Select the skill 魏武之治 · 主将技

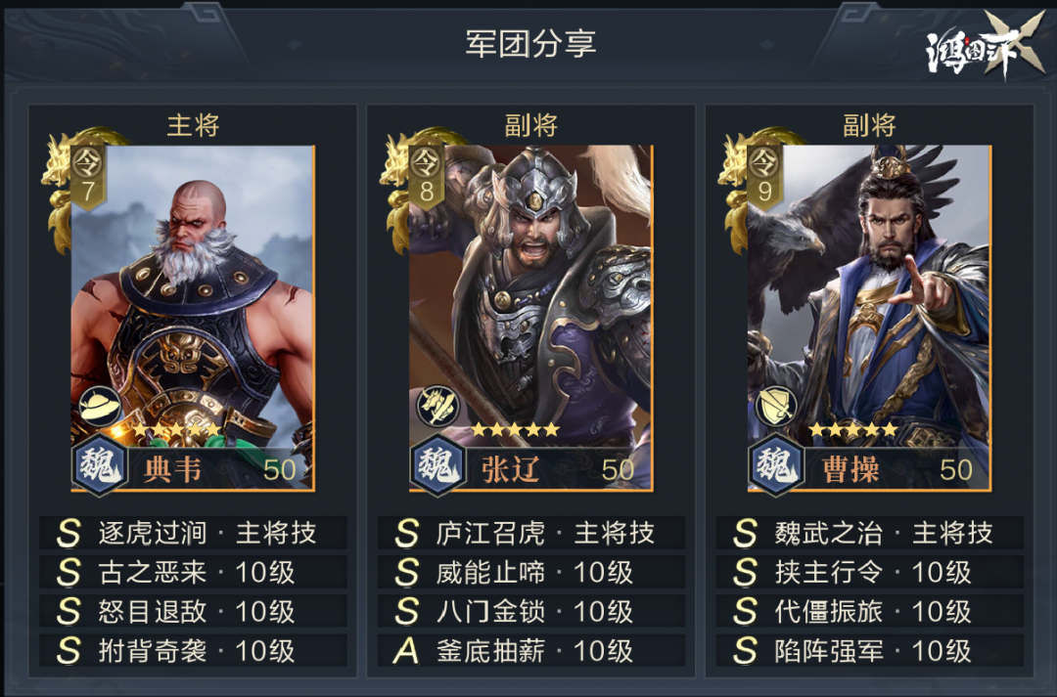point(870,533)
